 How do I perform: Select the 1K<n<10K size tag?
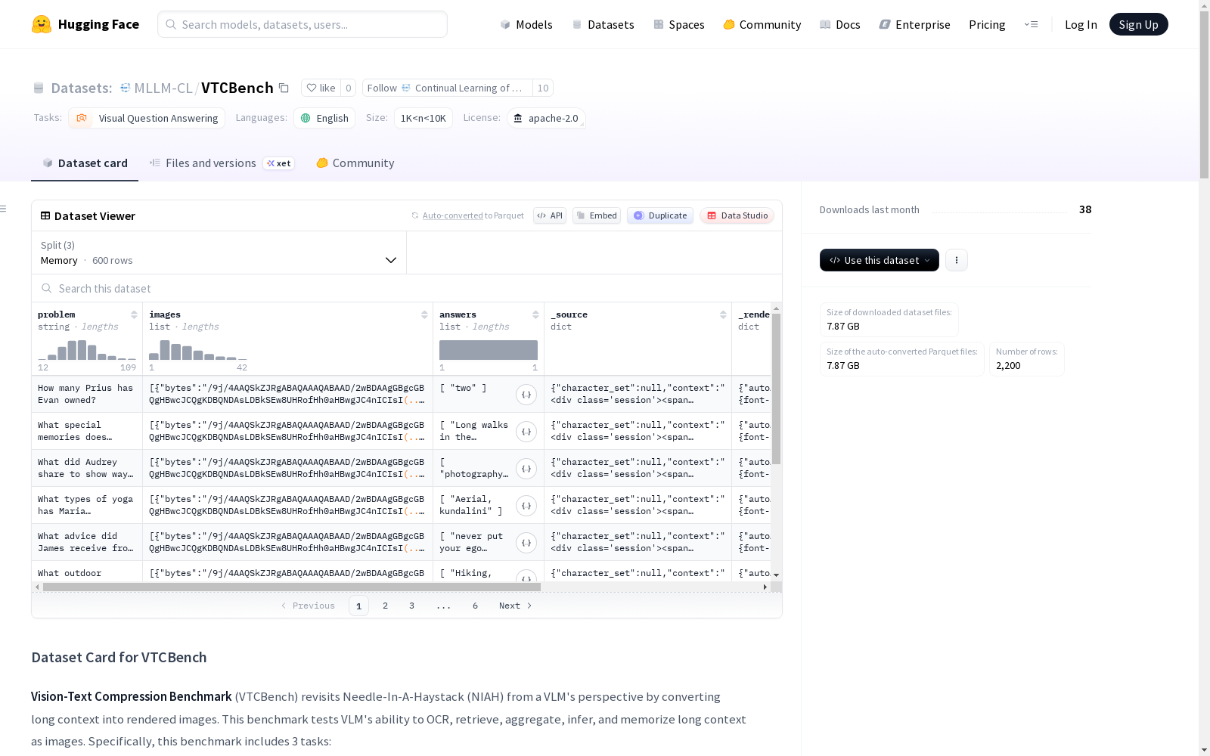click(423, 118)
